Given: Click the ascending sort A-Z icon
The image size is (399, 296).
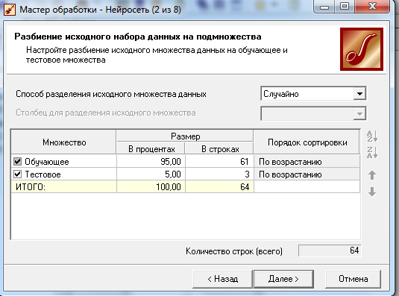Looking at the screenshot, I should pos(372,136).
